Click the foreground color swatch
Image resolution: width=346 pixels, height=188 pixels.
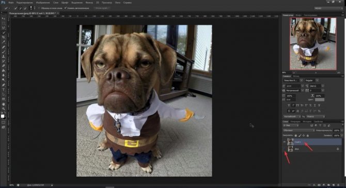click(x=3, y=116)
